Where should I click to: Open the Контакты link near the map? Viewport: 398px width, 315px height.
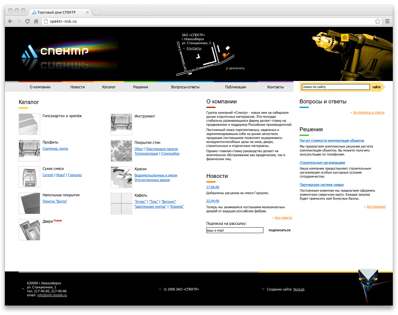click(x=194, y=48)
